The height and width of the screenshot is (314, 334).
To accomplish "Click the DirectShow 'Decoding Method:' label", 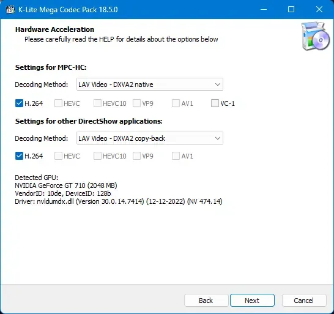I will (x=42, y=138).
